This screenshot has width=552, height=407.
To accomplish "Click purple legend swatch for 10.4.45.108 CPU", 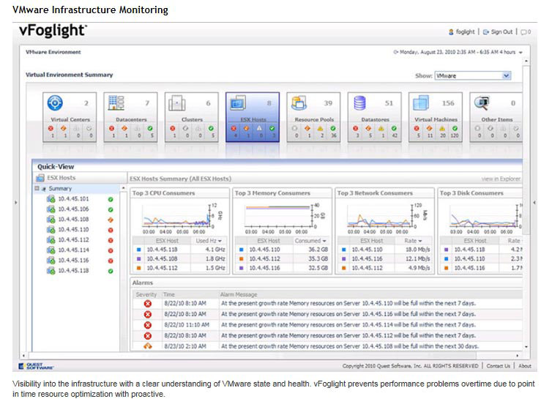I will [x=138, y=259].
